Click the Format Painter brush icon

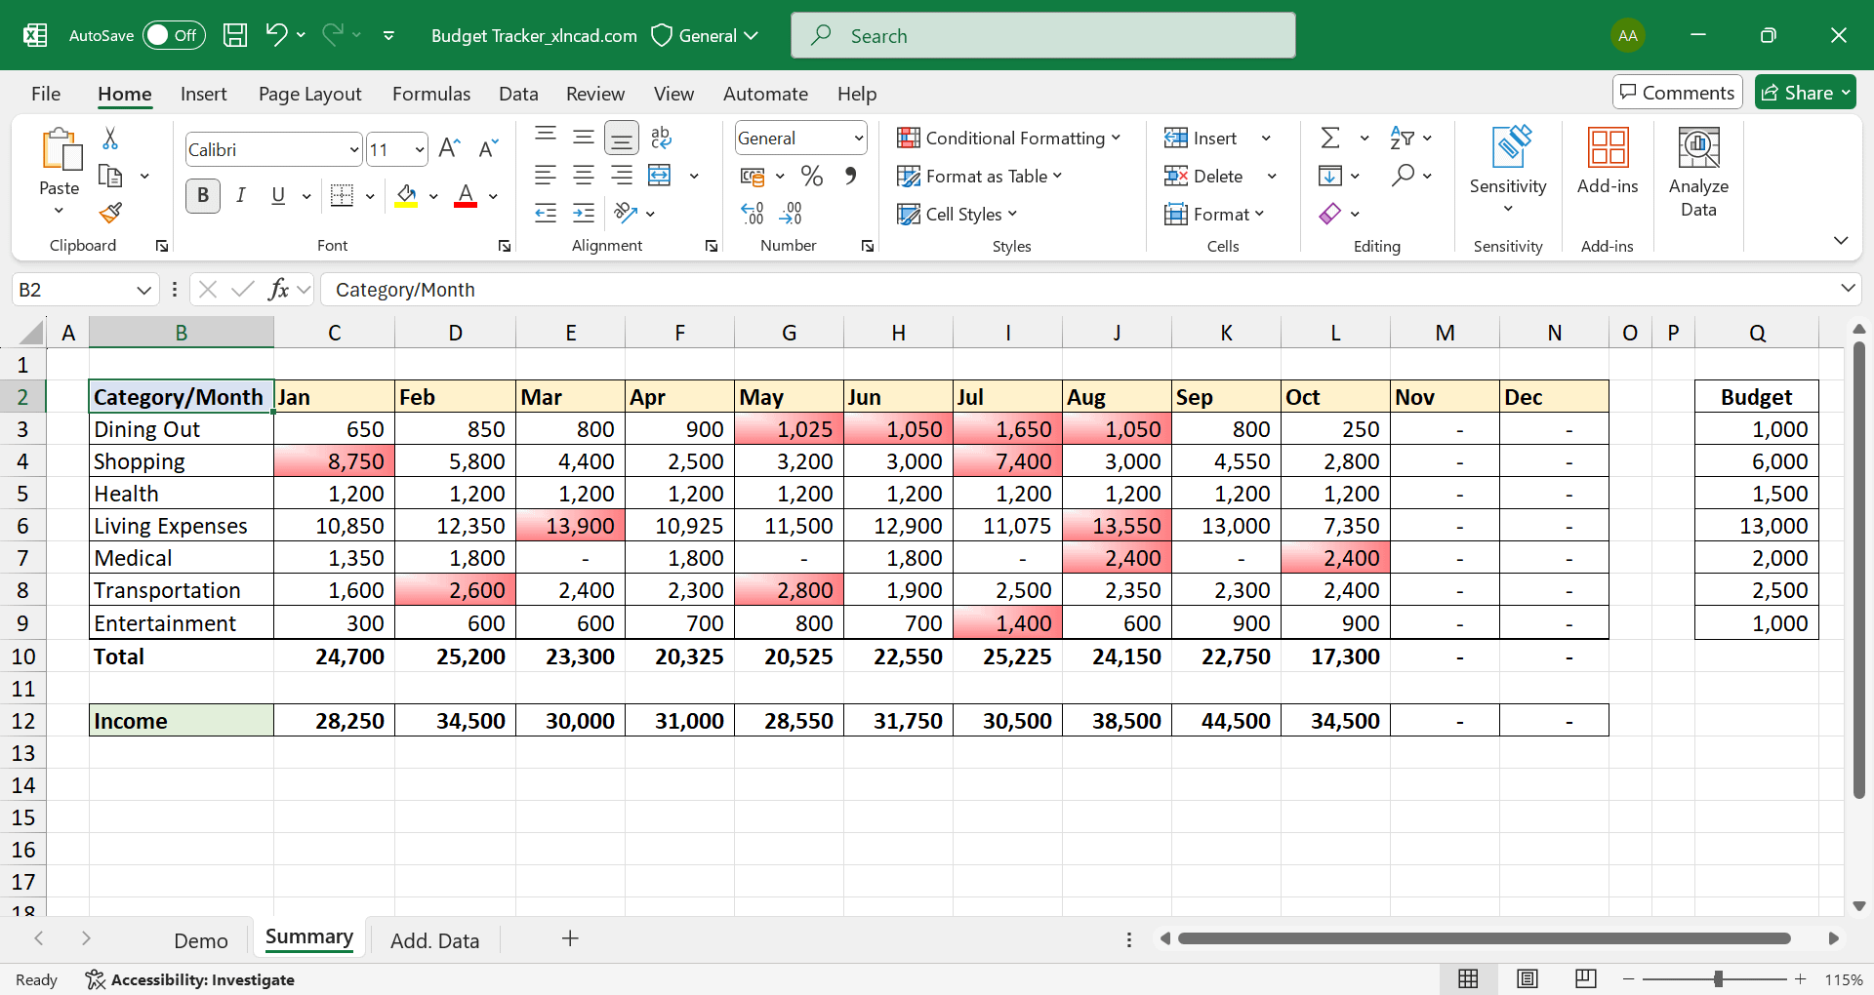(x=110, y=213)
